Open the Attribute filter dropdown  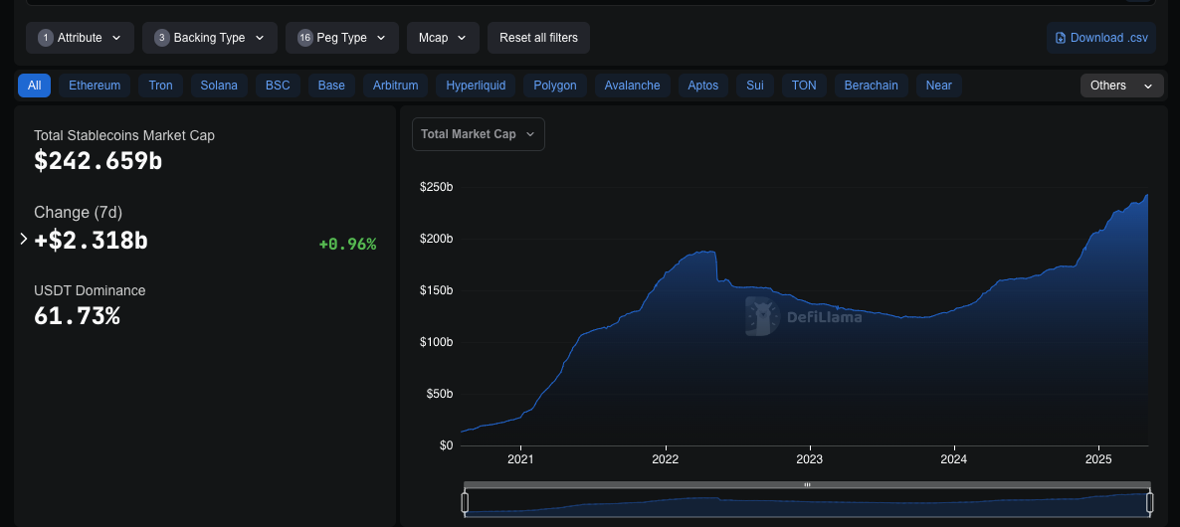(x=80, y=38)
